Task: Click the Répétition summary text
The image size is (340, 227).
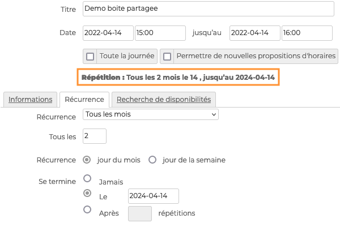Action: click(179, 76)
